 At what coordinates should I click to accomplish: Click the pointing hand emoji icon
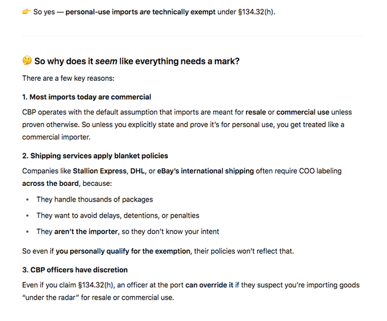point(27,12)
